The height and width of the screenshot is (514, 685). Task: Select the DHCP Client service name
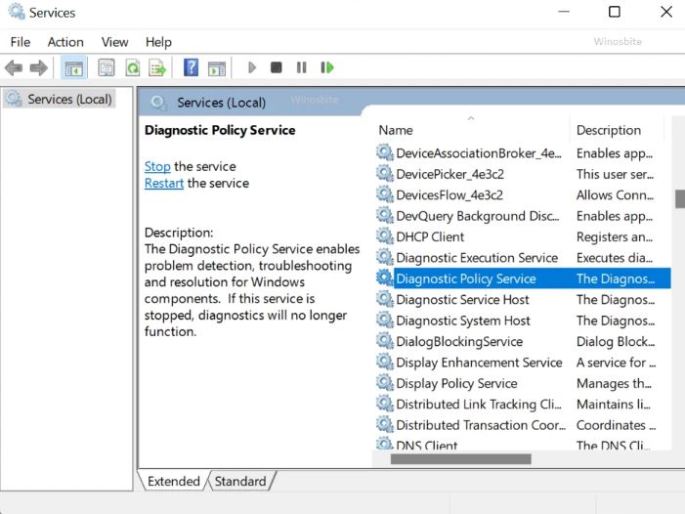pos(430,236)
